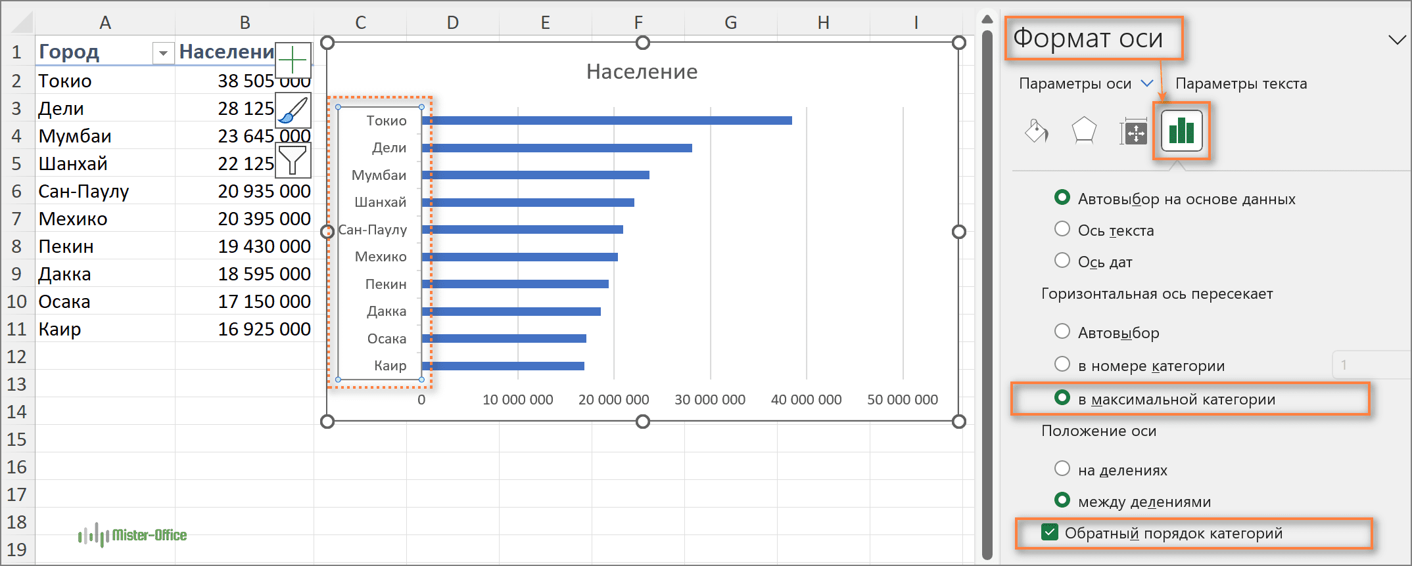Toggle 'Обратный порядок категорий' checkbox
The height and width of the screenshot is (566, 1412).
[x=1050, y=533]
